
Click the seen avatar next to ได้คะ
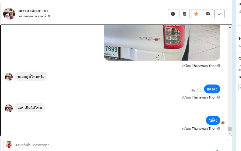223,122
